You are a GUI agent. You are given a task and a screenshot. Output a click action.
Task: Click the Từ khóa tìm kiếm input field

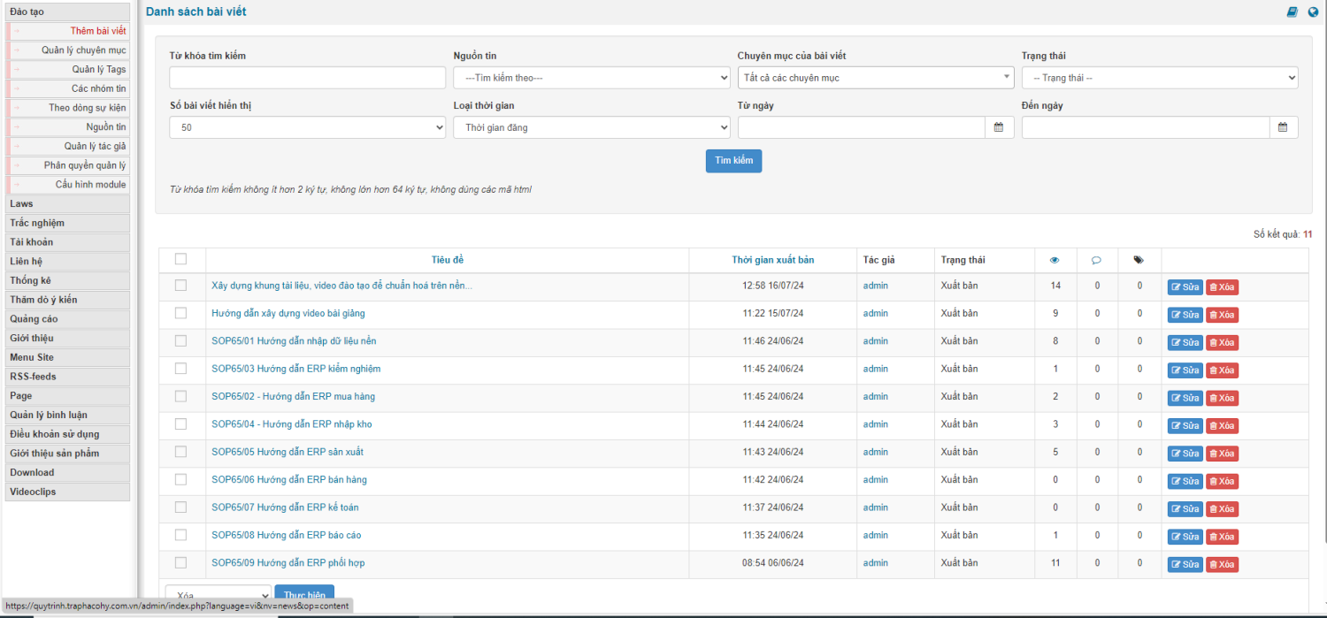[307, 78]
